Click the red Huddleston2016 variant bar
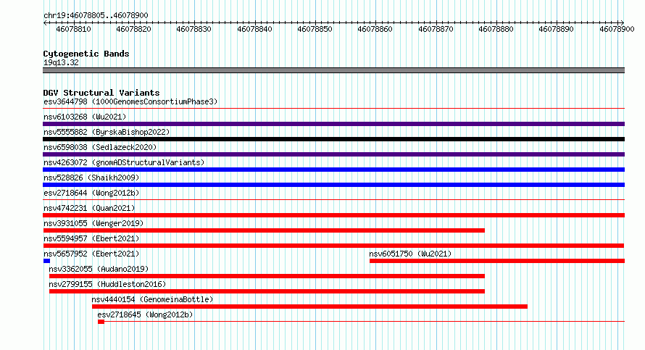This screenshot has width=645, height=350. [267, 291]
